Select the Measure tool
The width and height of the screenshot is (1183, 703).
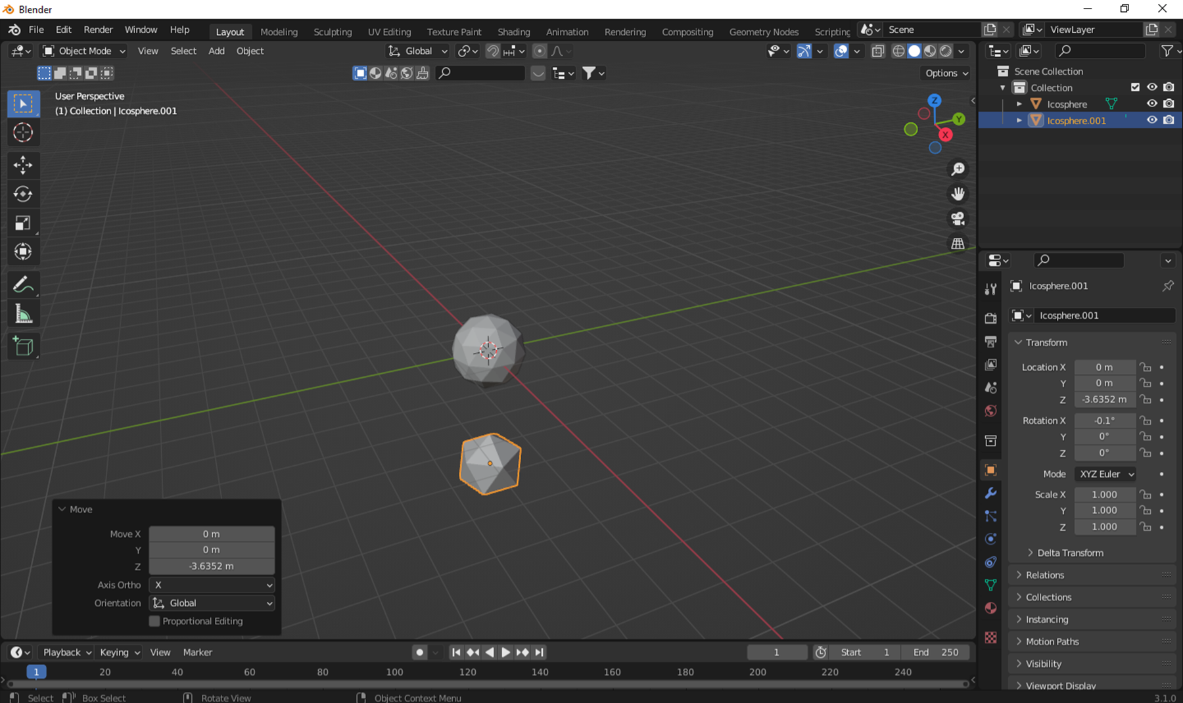23,314
